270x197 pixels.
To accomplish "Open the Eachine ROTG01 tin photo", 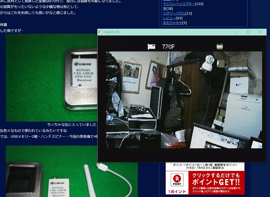I will pyautogui.click(x=51, y=78).
